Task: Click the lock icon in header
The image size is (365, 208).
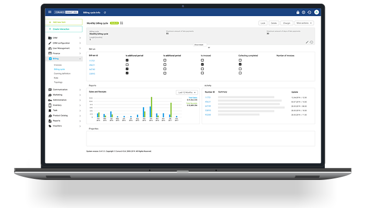Action: pos(298,12)
